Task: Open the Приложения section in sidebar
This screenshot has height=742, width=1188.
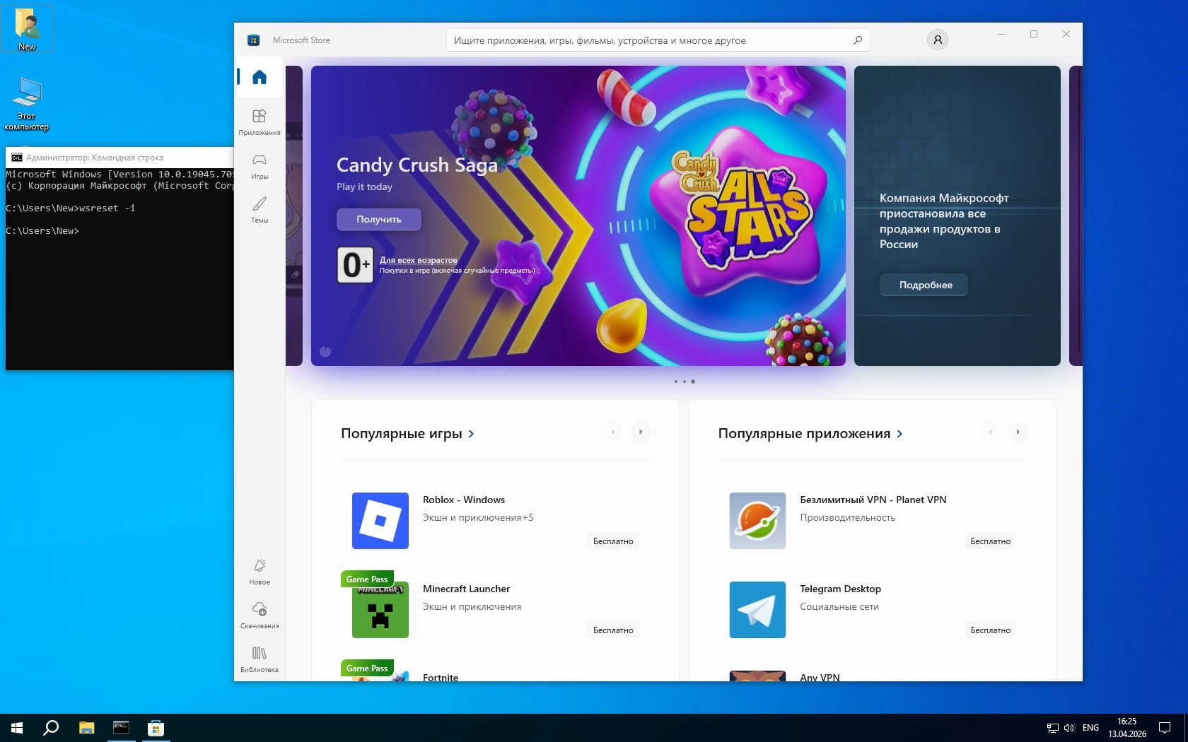Action: (x=260, y=122)
